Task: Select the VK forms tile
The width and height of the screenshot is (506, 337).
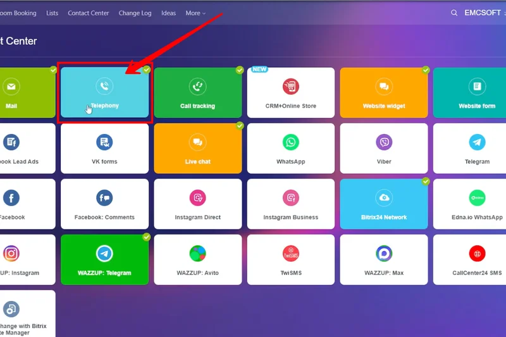Action: click(x=104, y=149)
